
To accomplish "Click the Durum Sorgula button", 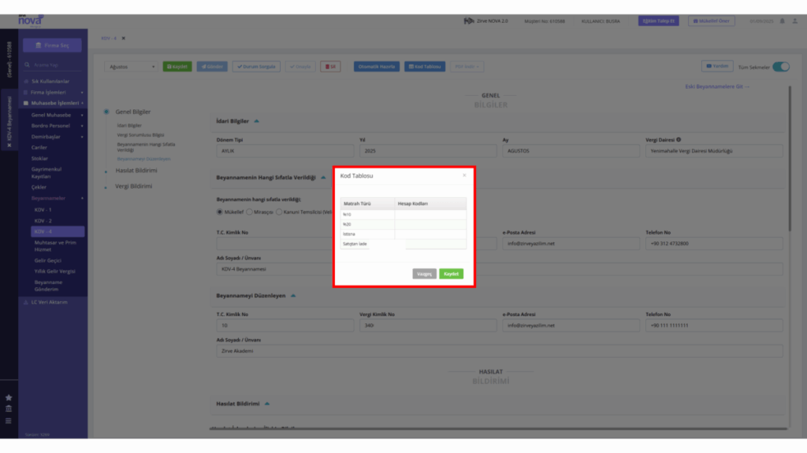I will click(256, 67).
